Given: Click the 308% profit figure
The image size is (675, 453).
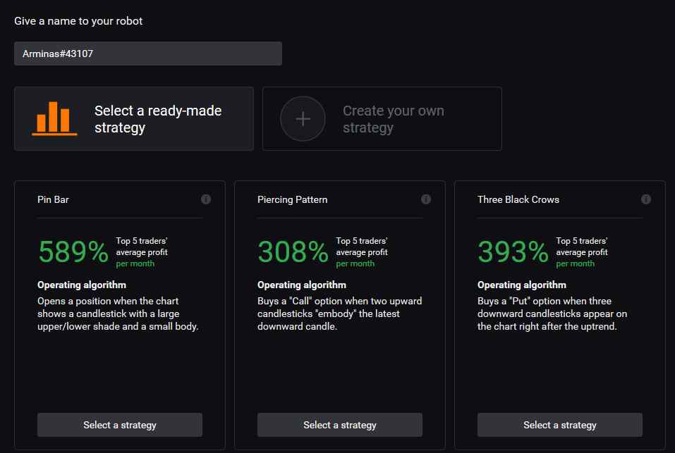Looking at the screenshot, I should (x=293, y=252).
